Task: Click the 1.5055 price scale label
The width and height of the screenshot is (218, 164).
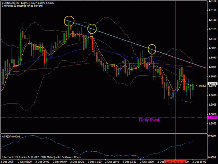Action: pyautogui.click(x=212, y=123)
